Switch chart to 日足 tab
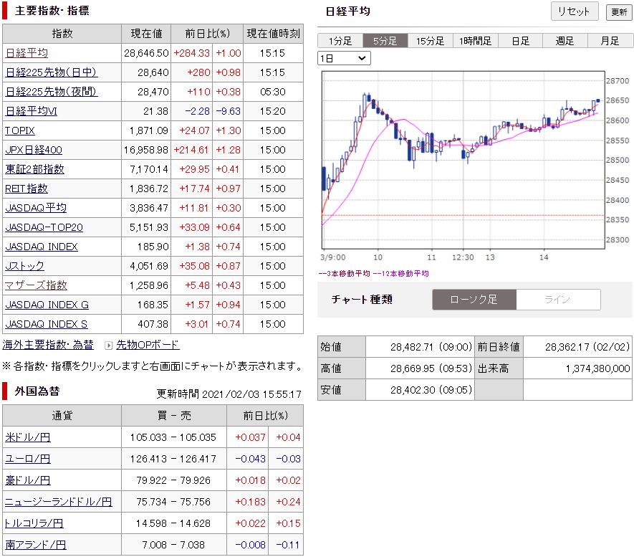The width and height of the screenshot is (634, 557). tap(520, 41)
